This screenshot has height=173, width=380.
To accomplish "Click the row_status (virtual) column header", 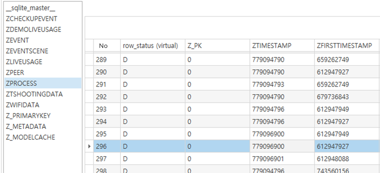I will pos(150,46).
